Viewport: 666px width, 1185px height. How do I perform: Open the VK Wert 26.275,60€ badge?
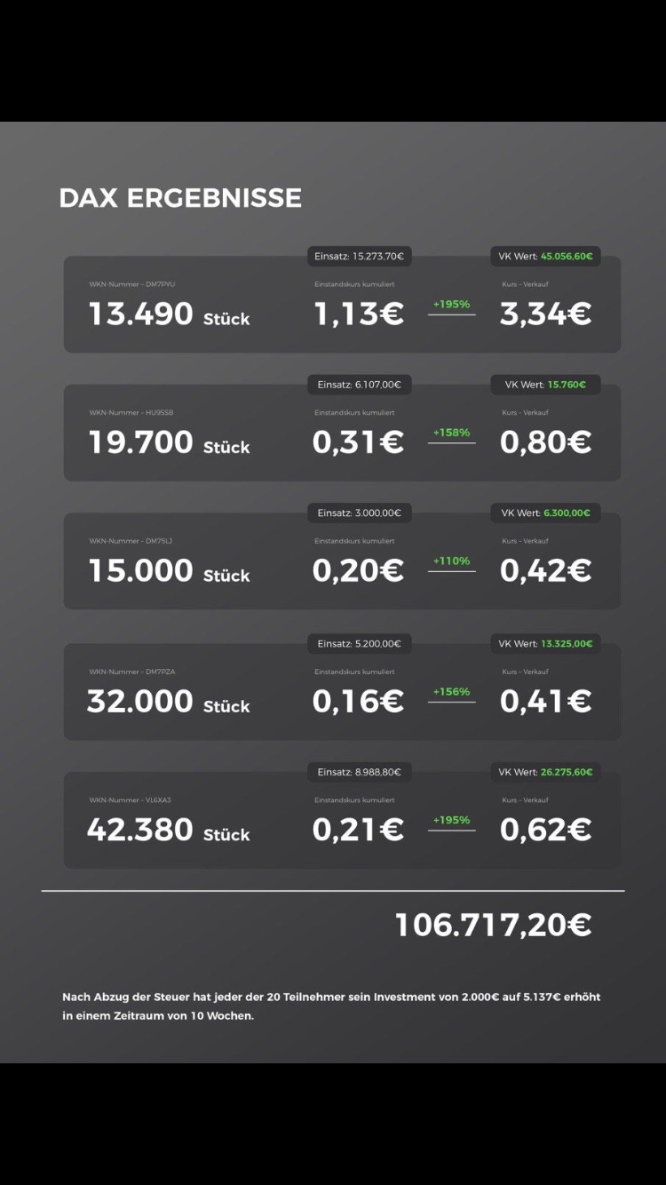[545, 772]
